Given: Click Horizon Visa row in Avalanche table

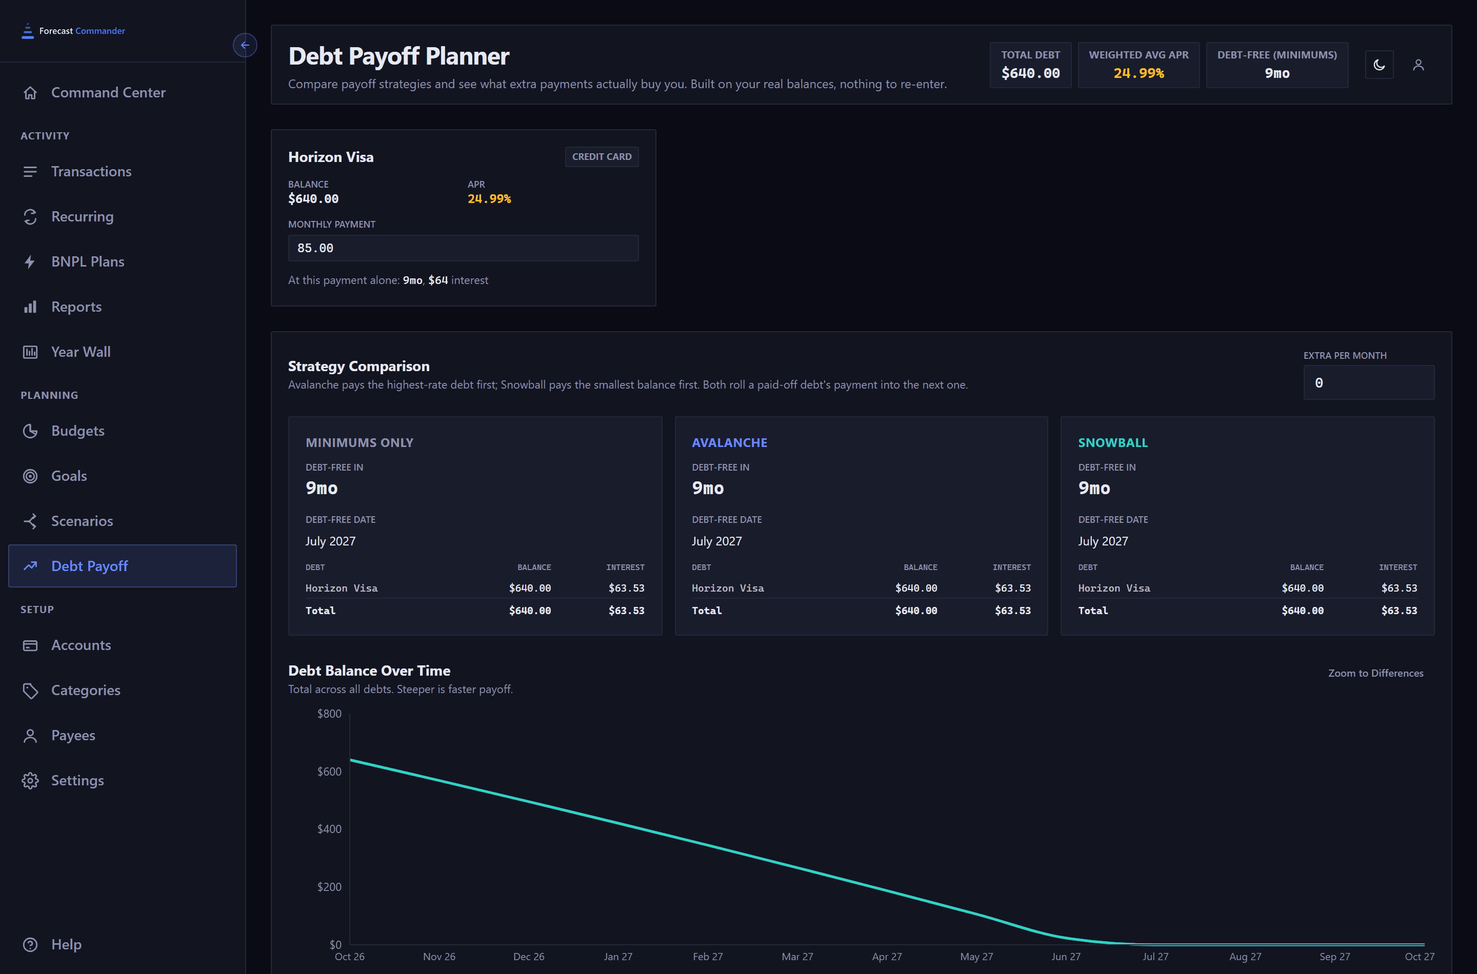Looking at the screenshot, I should 861,587.
